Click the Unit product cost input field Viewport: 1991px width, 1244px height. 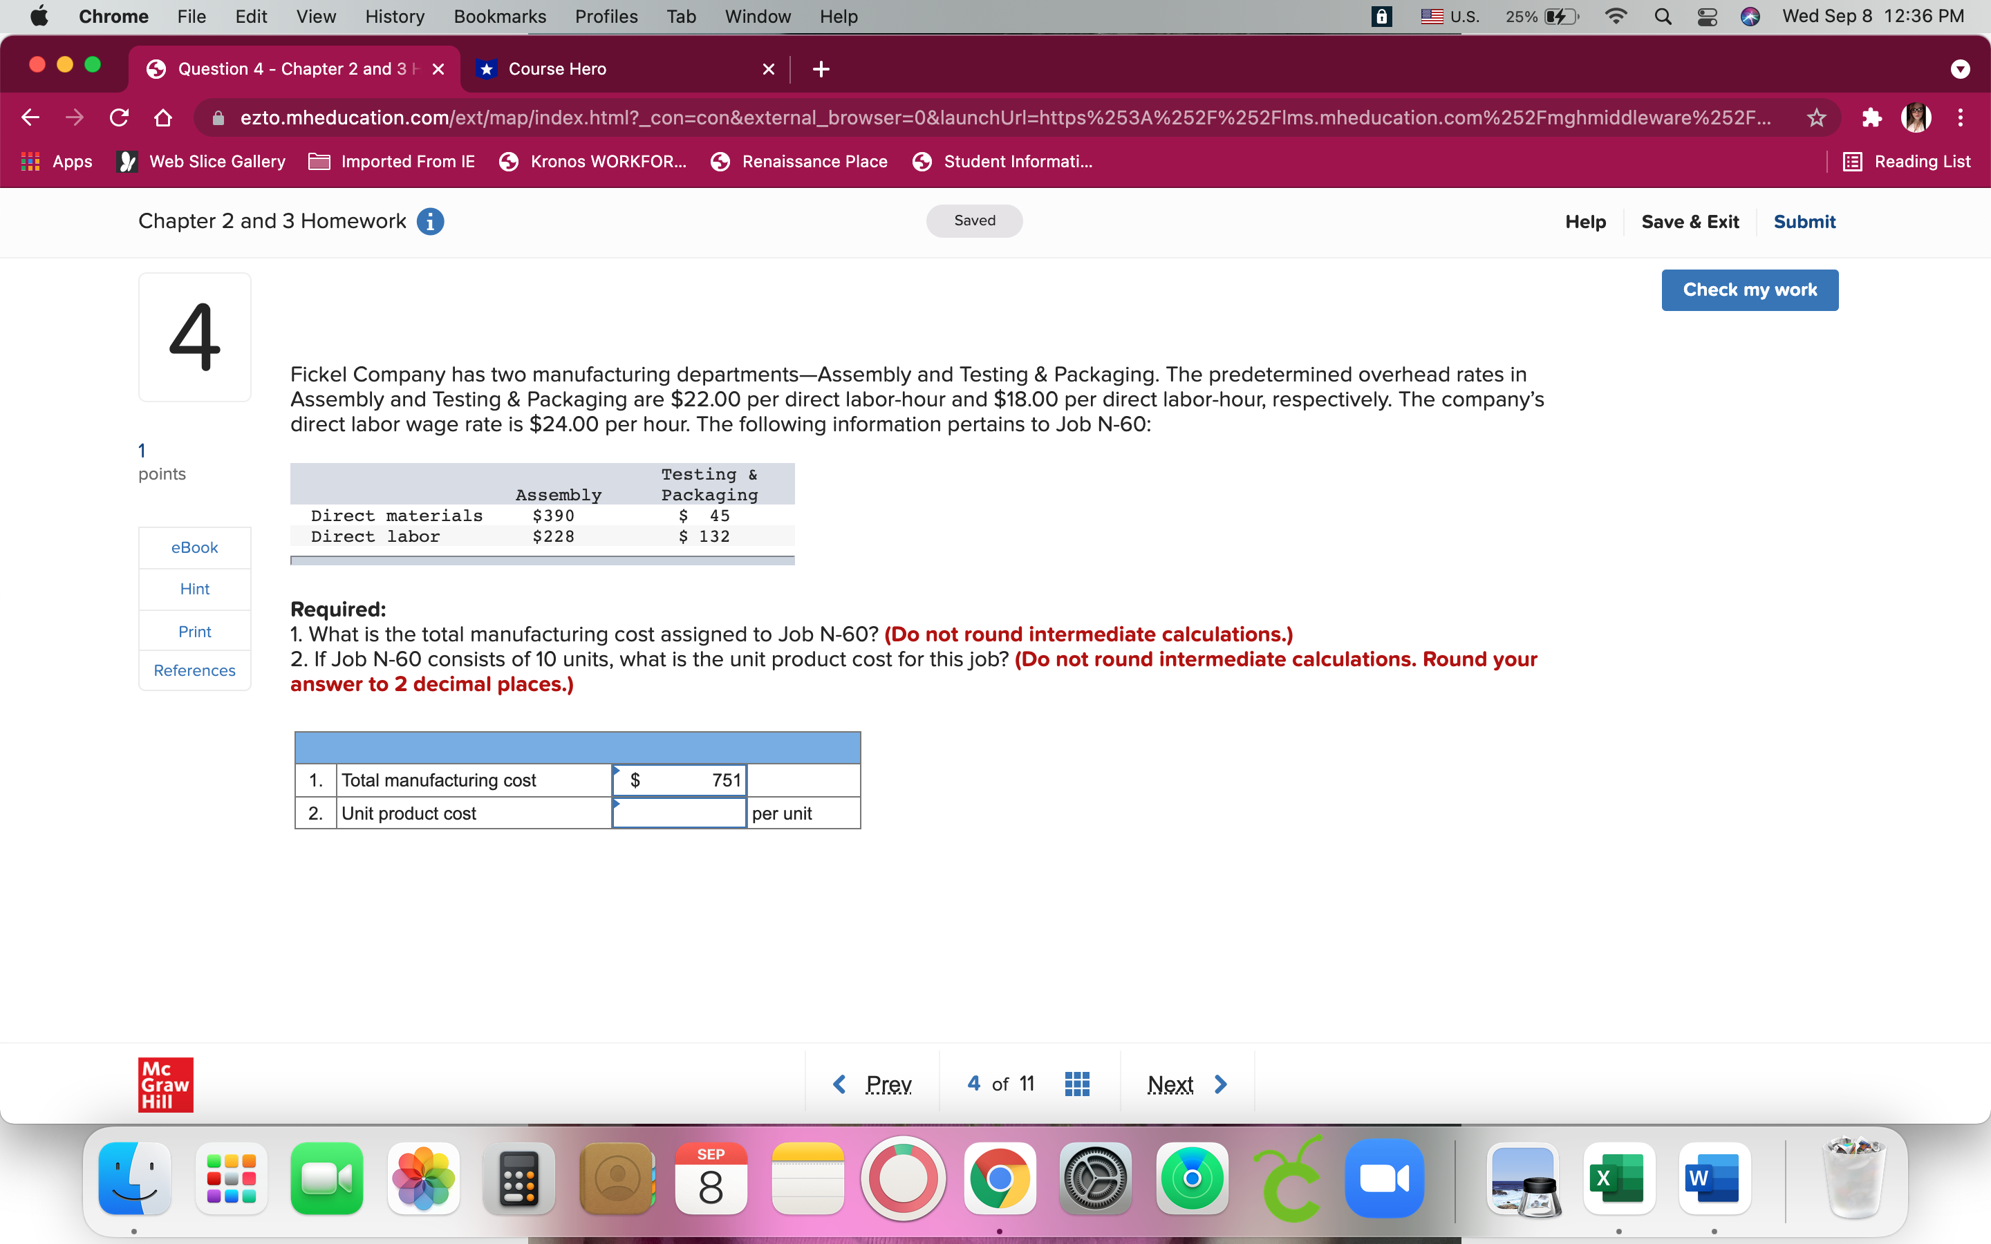point(678,813)
